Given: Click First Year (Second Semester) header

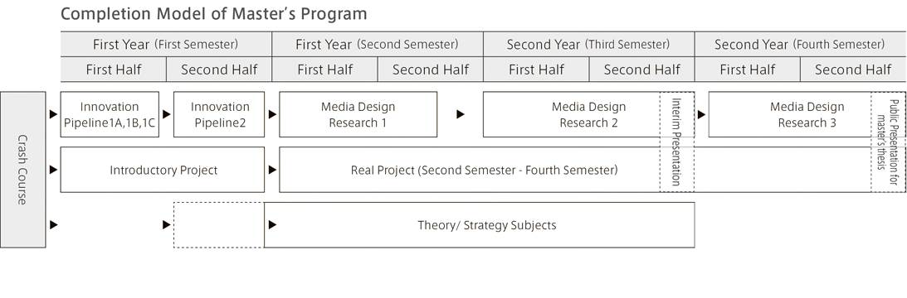Looking at the screenshot, I should [x=377, y=45].
